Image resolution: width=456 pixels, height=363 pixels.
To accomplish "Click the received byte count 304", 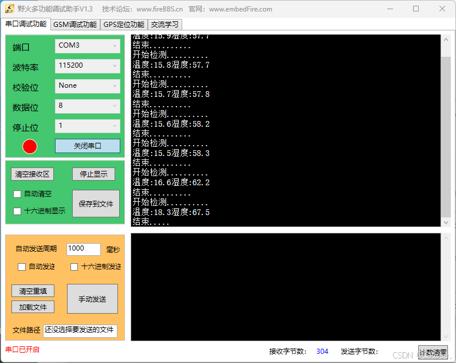I will point(322,352).
